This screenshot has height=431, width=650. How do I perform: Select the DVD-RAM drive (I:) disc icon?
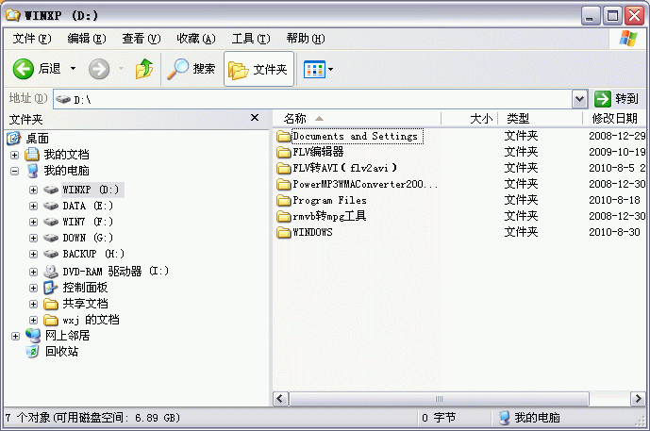pos(51,272)
